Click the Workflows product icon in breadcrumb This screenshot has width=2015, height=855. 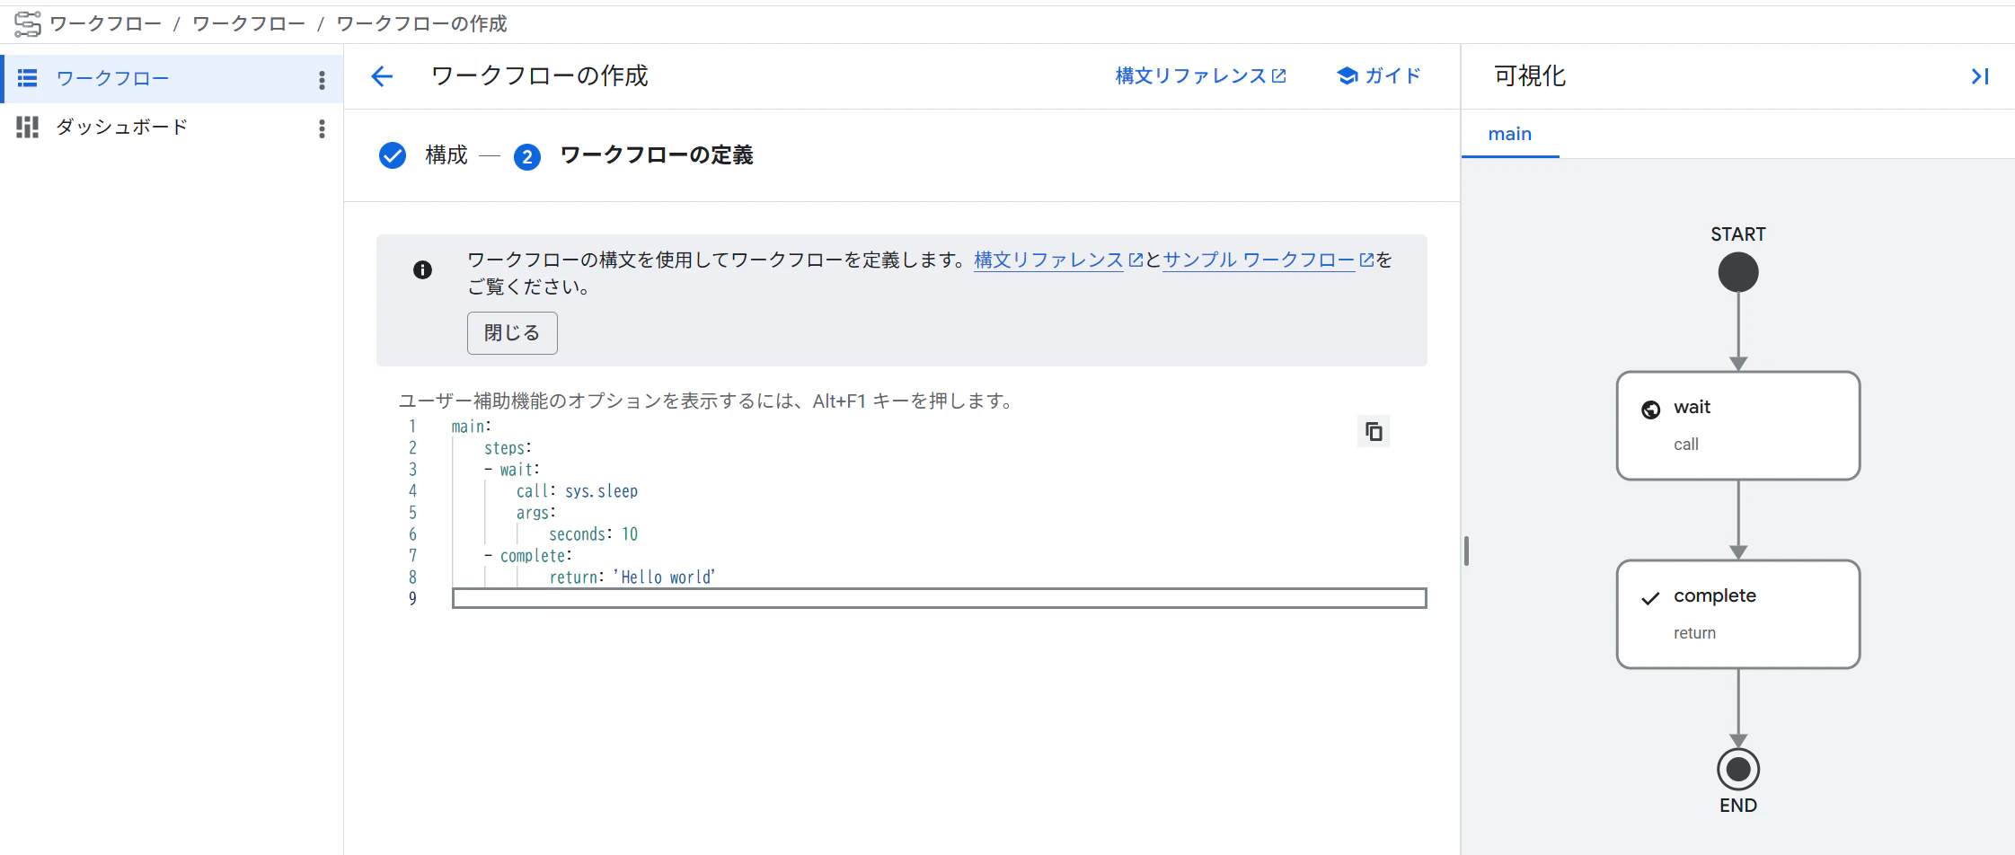pyautogui.click(x=28, y=24)
